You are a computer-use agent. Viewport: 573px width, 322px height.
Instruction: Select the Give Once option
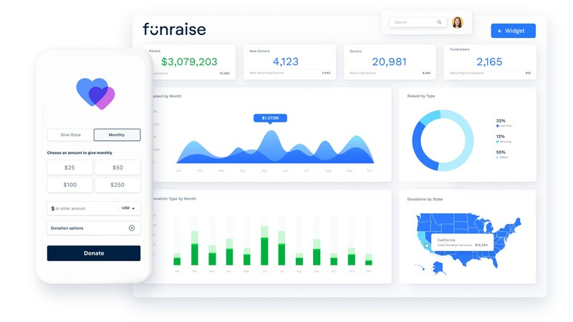(70, 135)
